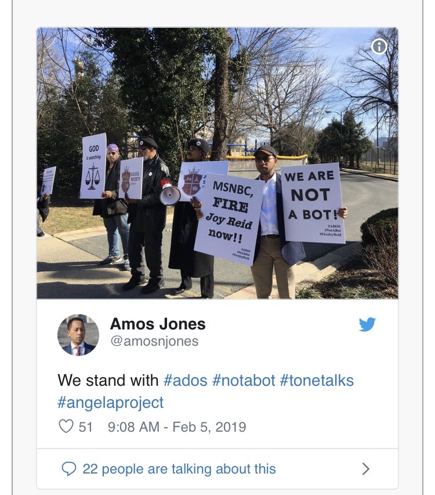Click the 'We stand with' tweet text
Viewport: 435px width, 495px height.
(108, 380)
